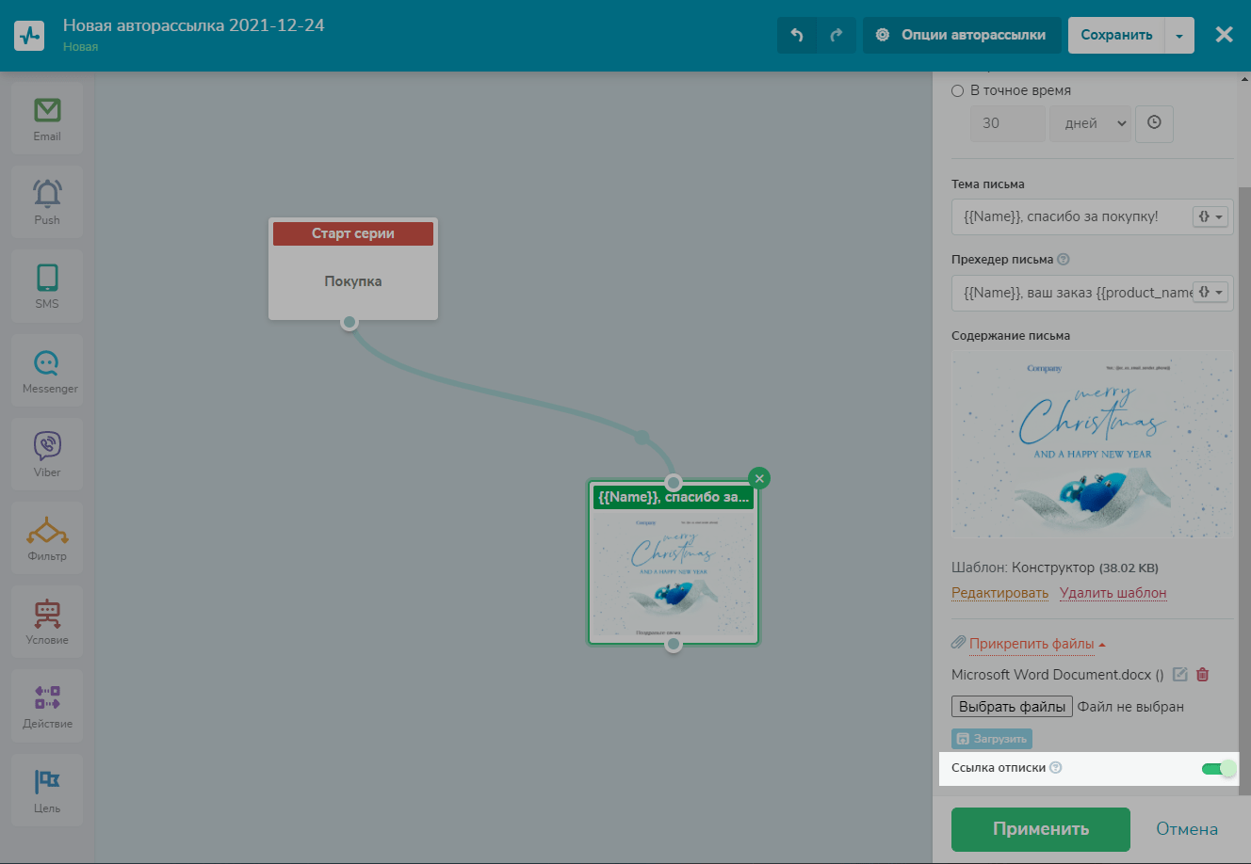Image resolution: width=1251 pixels, height=864 pixels.
Task: Add a Условие element
Action: pos(47,621)
